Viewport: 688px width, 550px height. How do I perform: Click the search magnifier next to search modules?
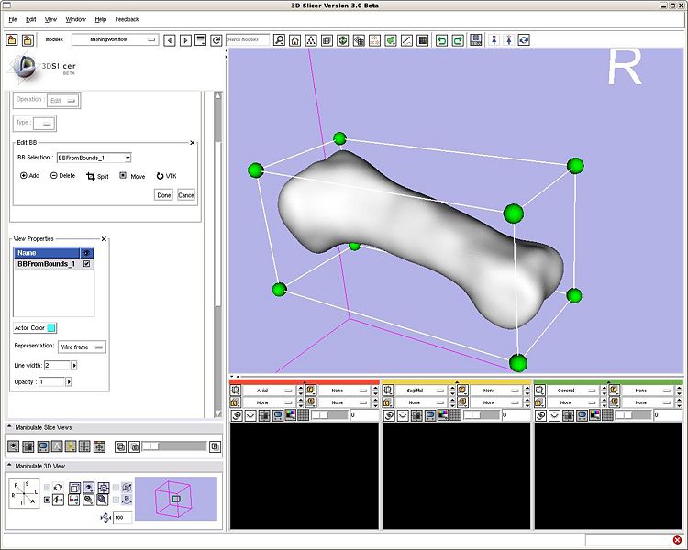point(279,40)
